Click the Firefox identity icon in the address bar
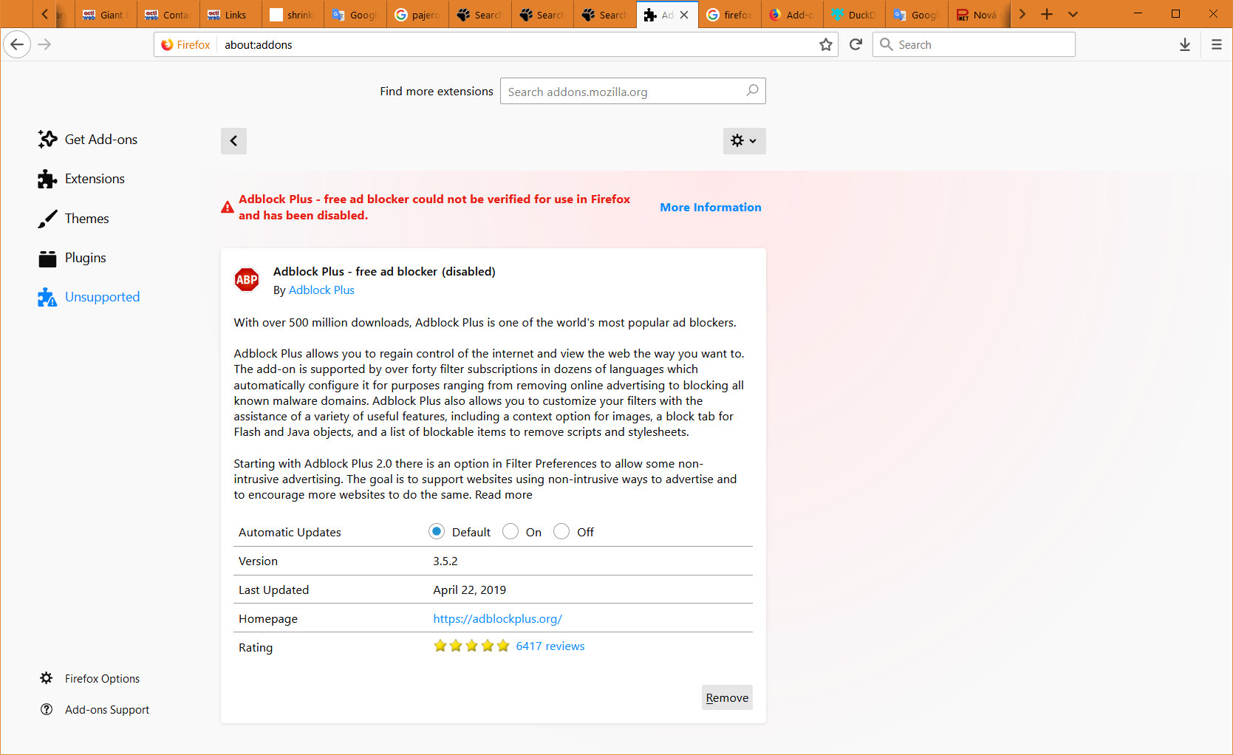This screenshot has width=1233, height=755. click(167, 44)
